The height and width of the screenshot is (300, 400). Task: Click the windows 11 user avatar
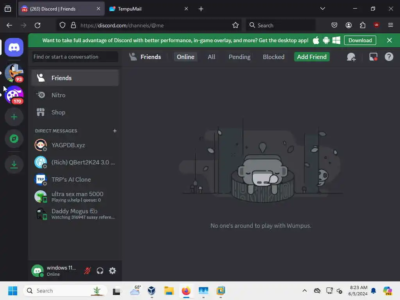point(37,271)
